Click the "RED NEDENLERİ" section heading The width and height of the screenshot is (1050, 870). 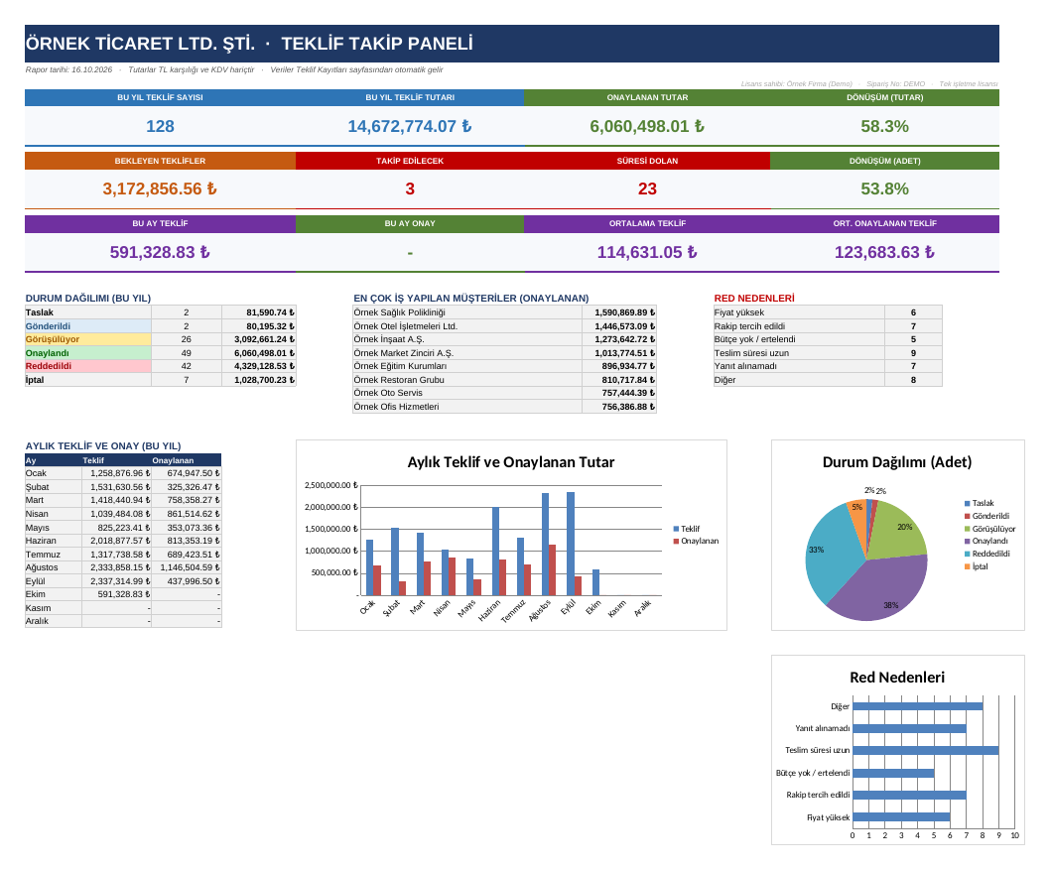754,299
